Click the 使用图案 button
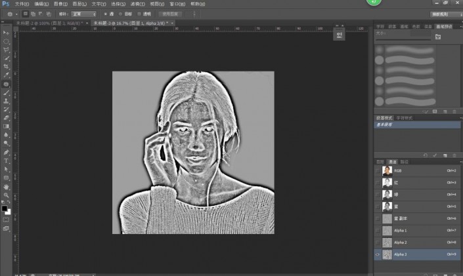The image size is (463, 276). click(169, 13)
